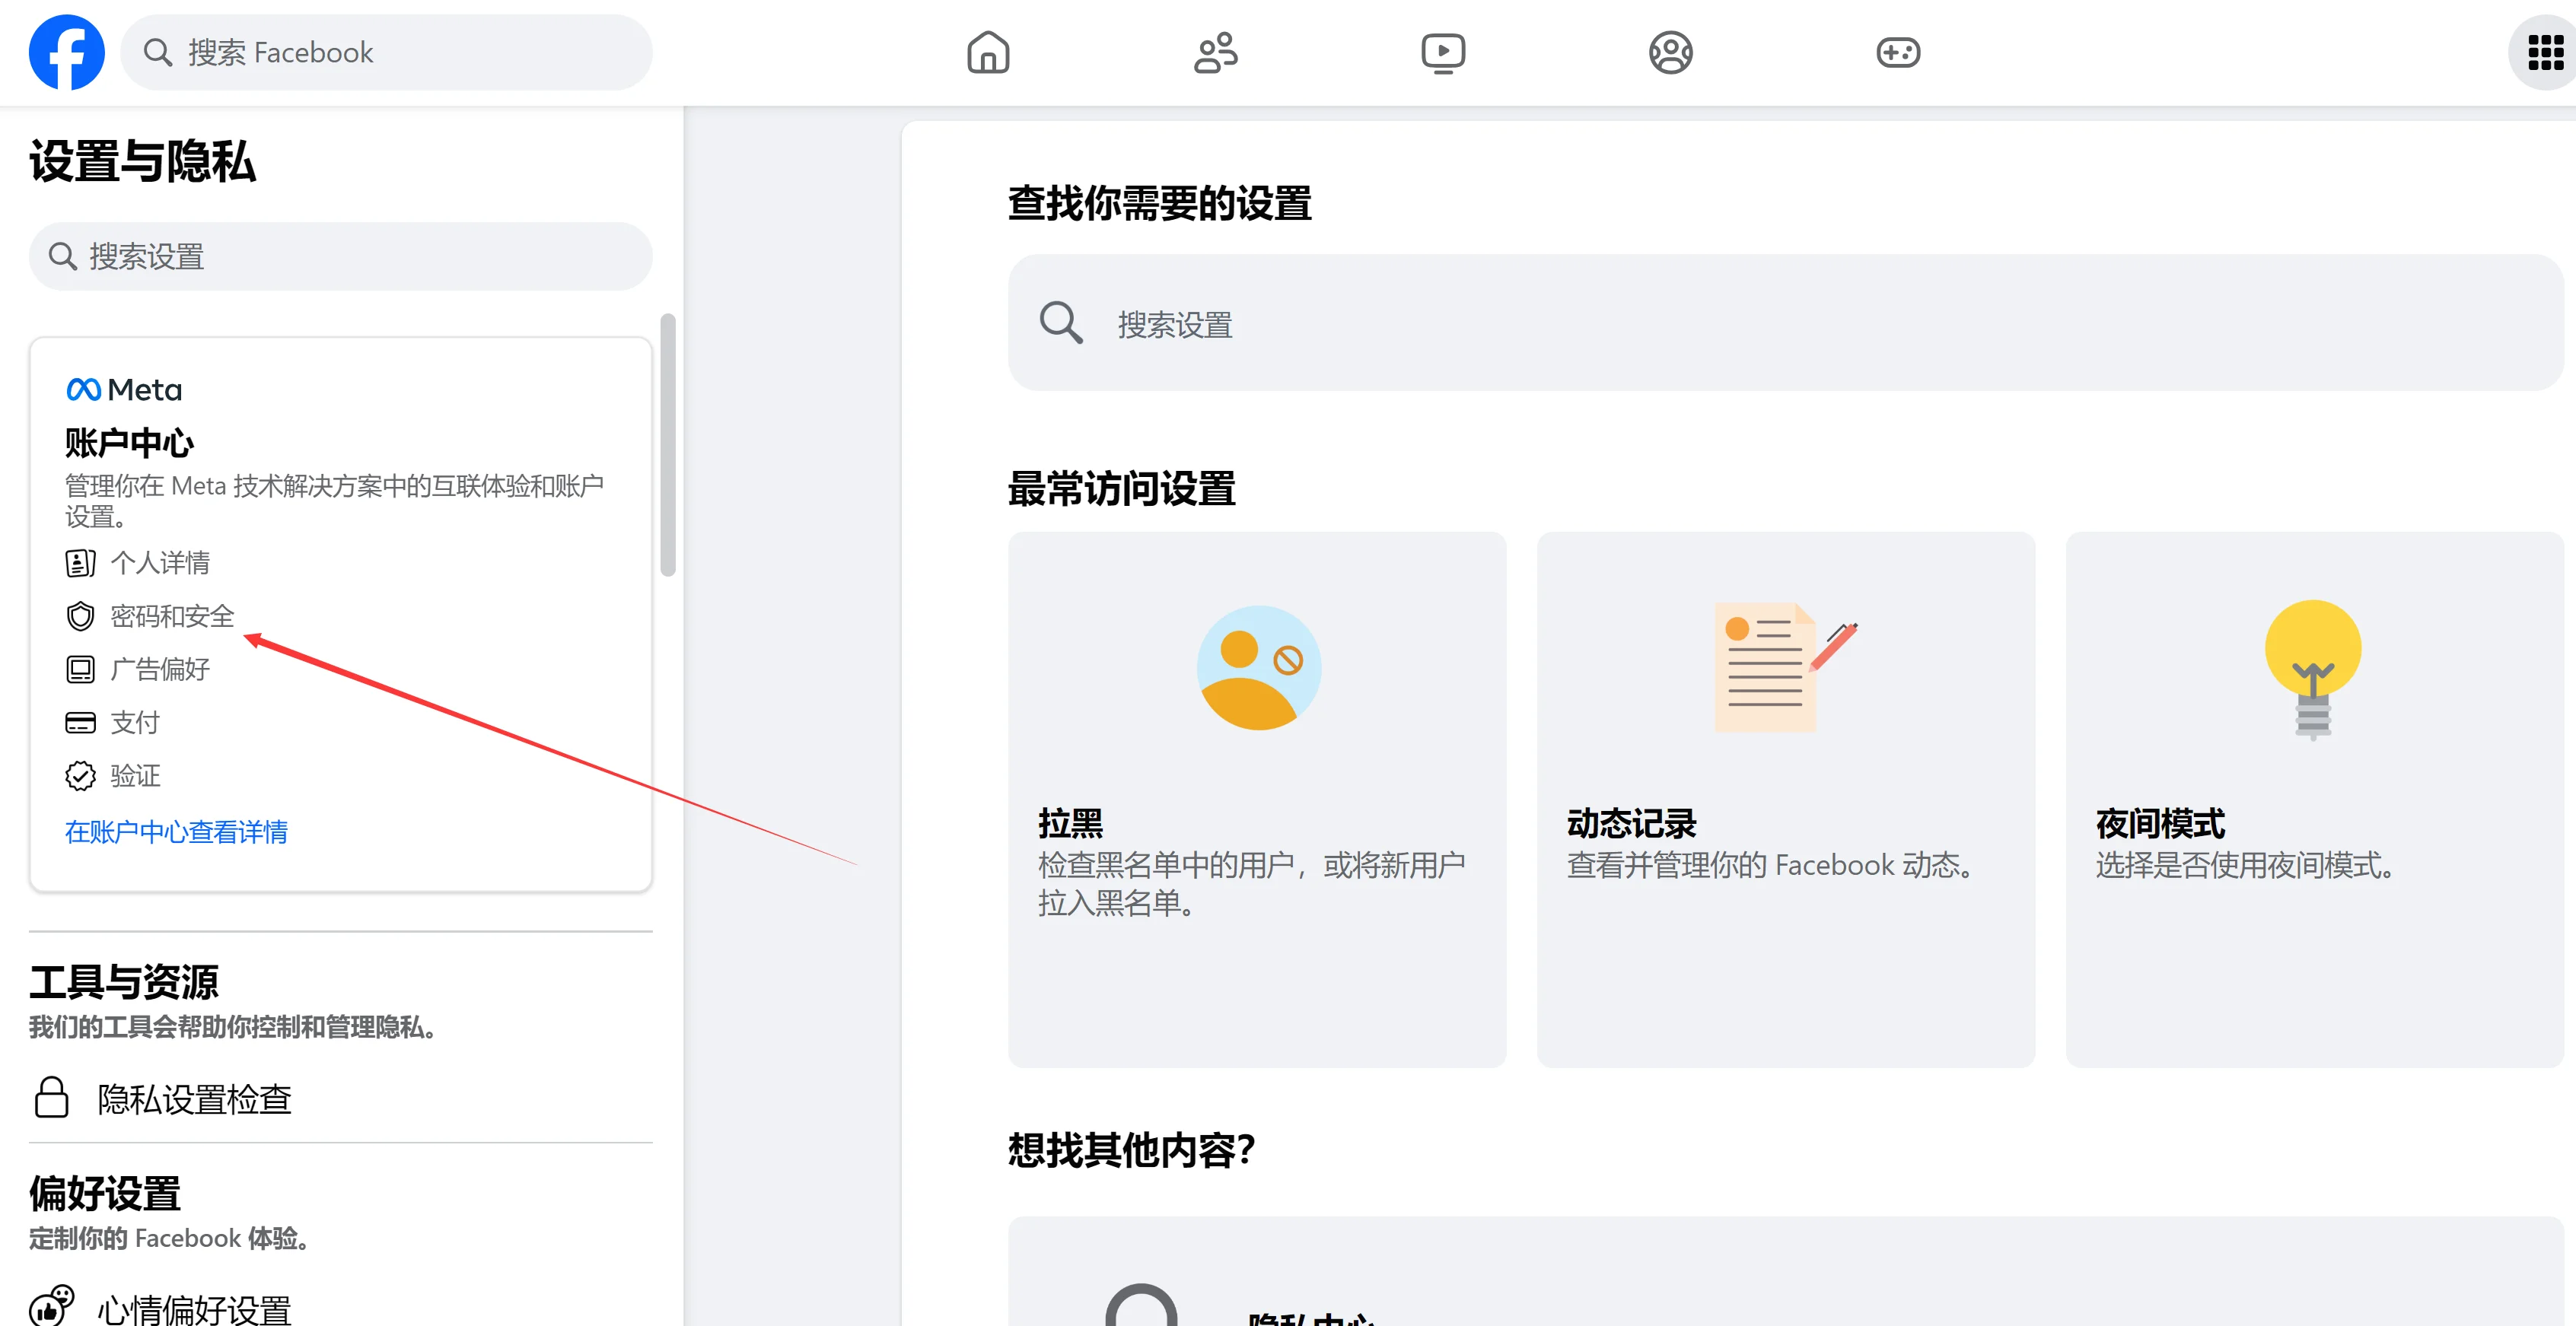This screenshot has width=2576, height=1326.
Task: Click the 查找你需要的设置 heading
Action: [1160, 202]
